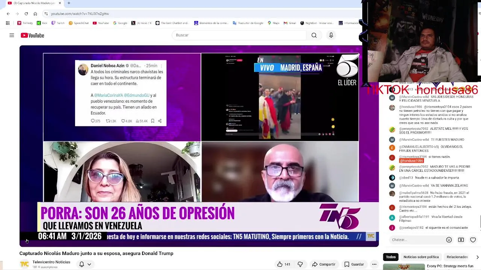The image size is (481, 270).
Task: Open Super Chat dollar icon in chat
Action: coord(461,240)
